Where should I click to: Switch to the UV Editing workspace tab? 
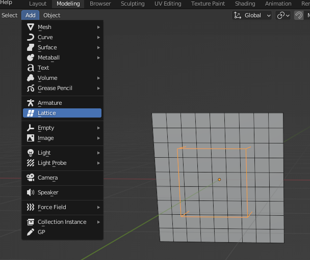[x=168, y=4]
